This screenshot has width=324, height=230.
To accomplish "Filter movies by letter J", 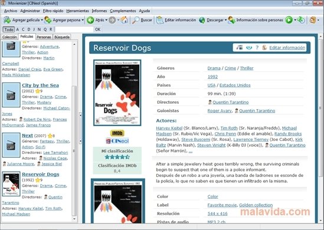I will tap(34, 29).
